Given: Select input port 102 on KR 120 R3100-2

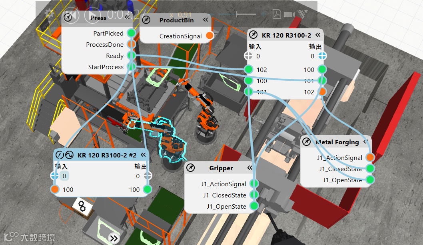Looking at the screenshot, I should pos(248,70).
